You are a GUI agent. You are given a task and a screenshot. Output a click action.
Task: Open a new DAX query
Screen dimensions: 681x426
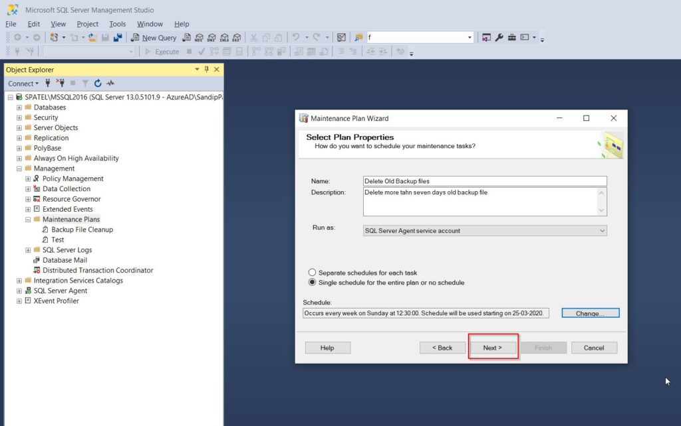click(237, 38)
